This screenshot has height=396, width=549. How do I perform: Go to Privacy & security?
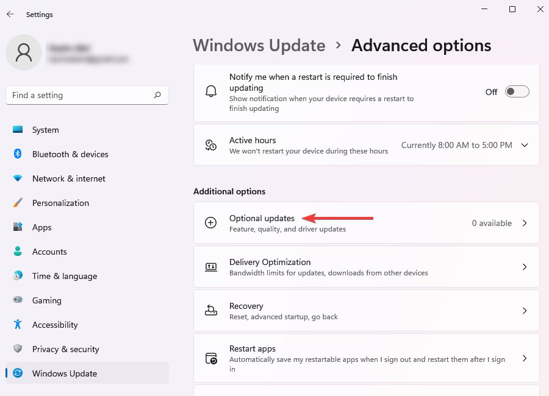tap(87, 349)
